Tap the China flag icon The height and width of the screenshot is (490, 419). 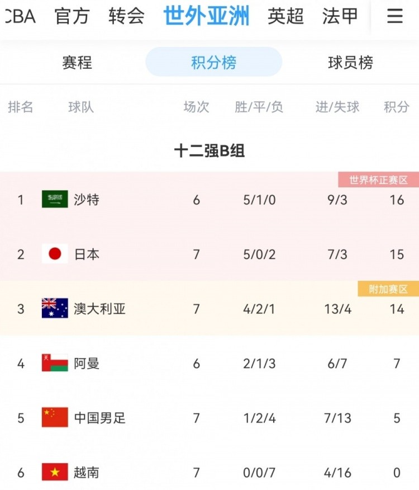coord(55,417)
